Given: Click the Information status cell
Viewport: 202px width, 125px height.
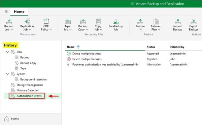Looking at the screenshot, I should [154, 65].
